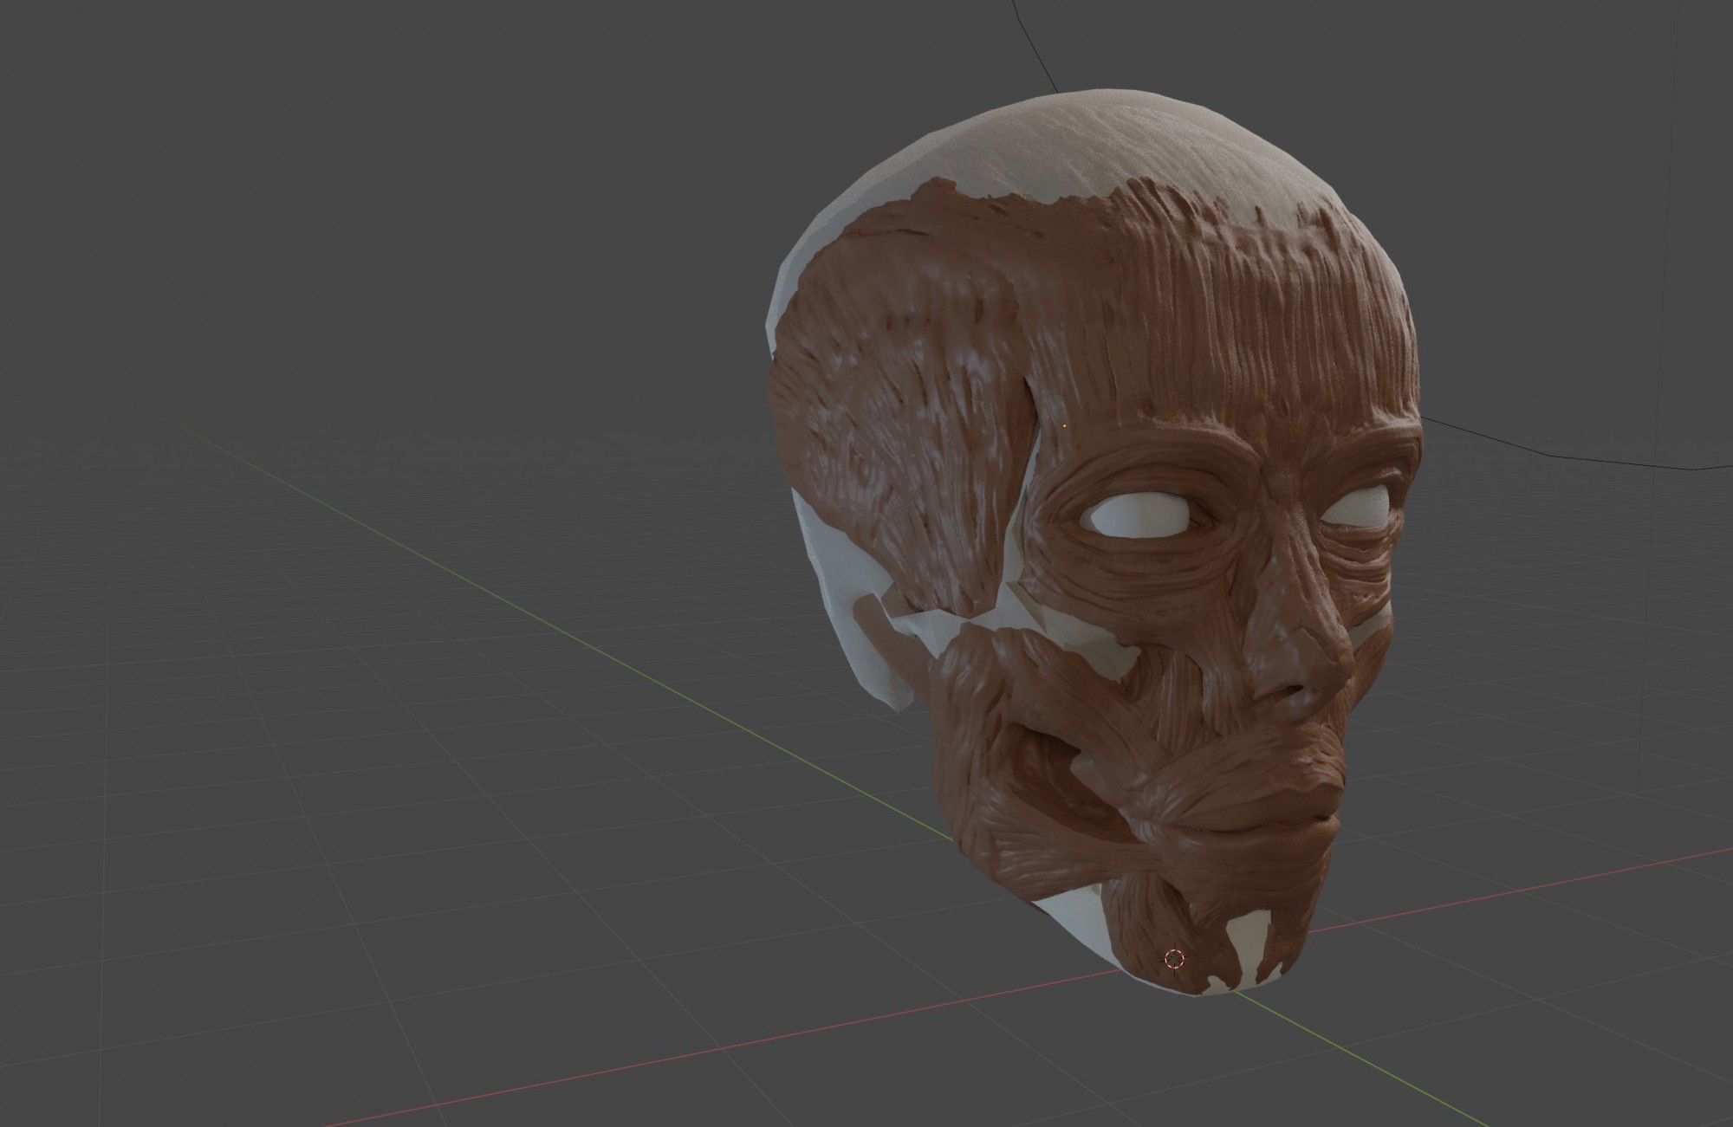Click the orange object origin dot

pyautogui.click(x=1064, y=425)
